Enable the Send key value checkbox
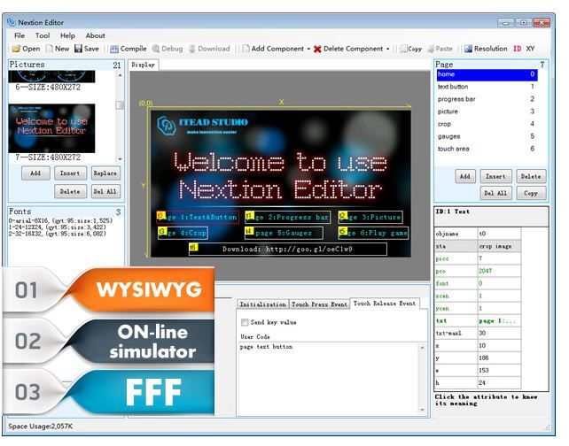 click(245, 322)
